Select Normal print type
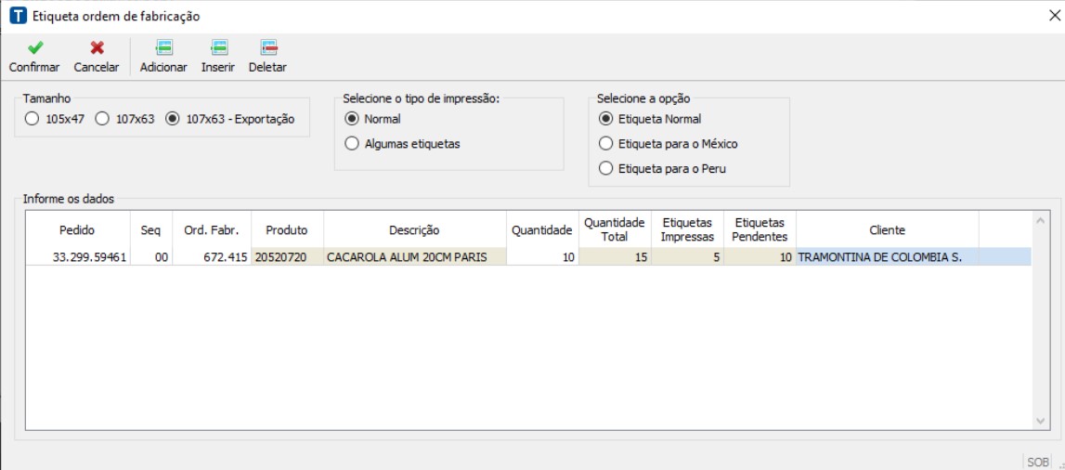 (352, 119)
